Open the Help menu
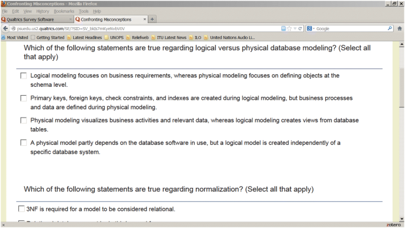Viewport: 405px width, 228px height. click(x=97, y=11)
